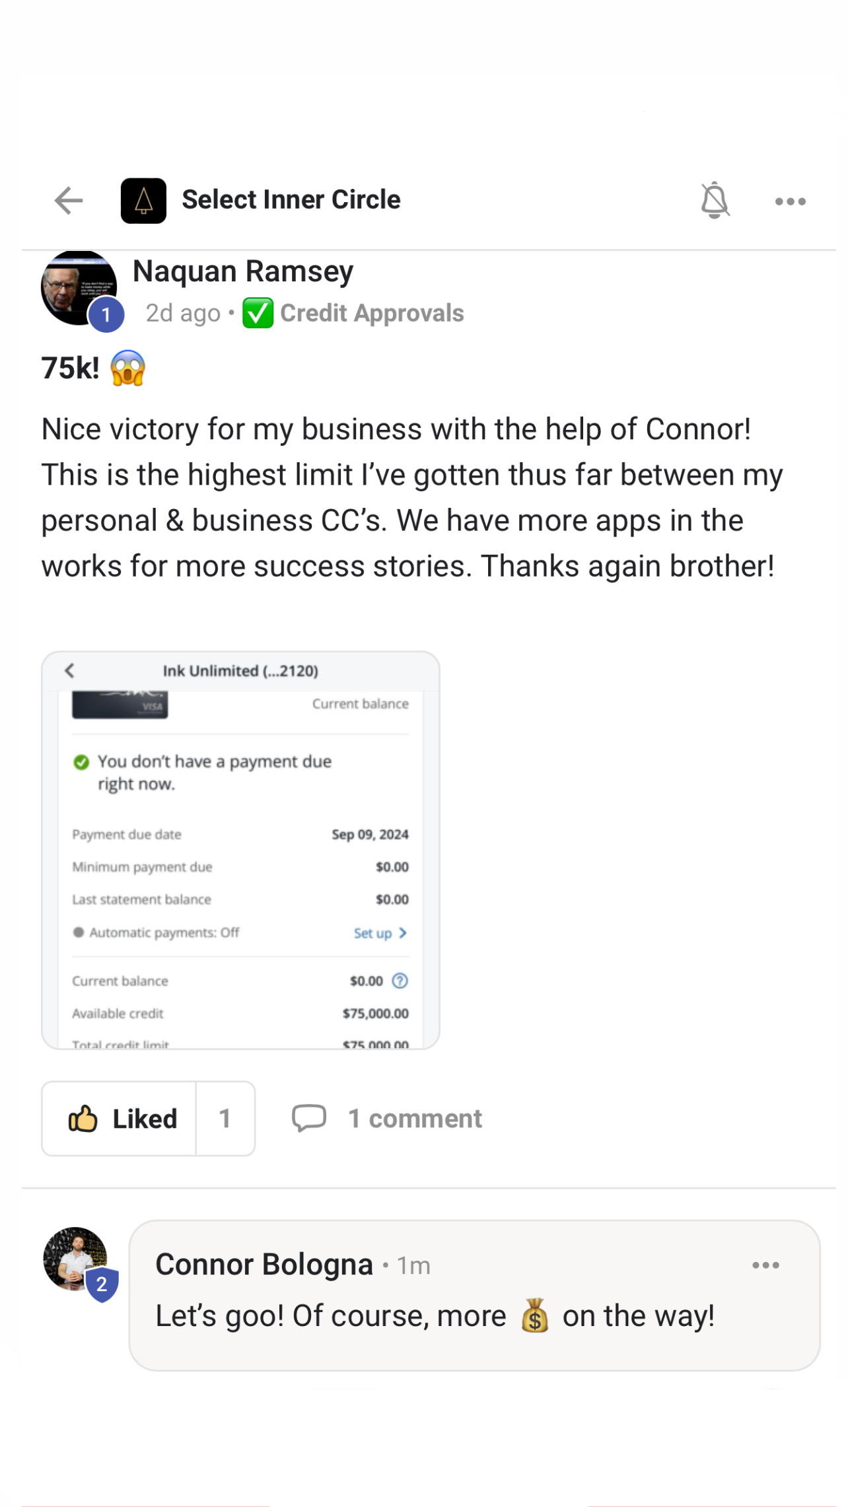Viewport: 848px width, 1507px height.
Task: Click the Connor Bologna commenter name
Action: coord(264,1265)
